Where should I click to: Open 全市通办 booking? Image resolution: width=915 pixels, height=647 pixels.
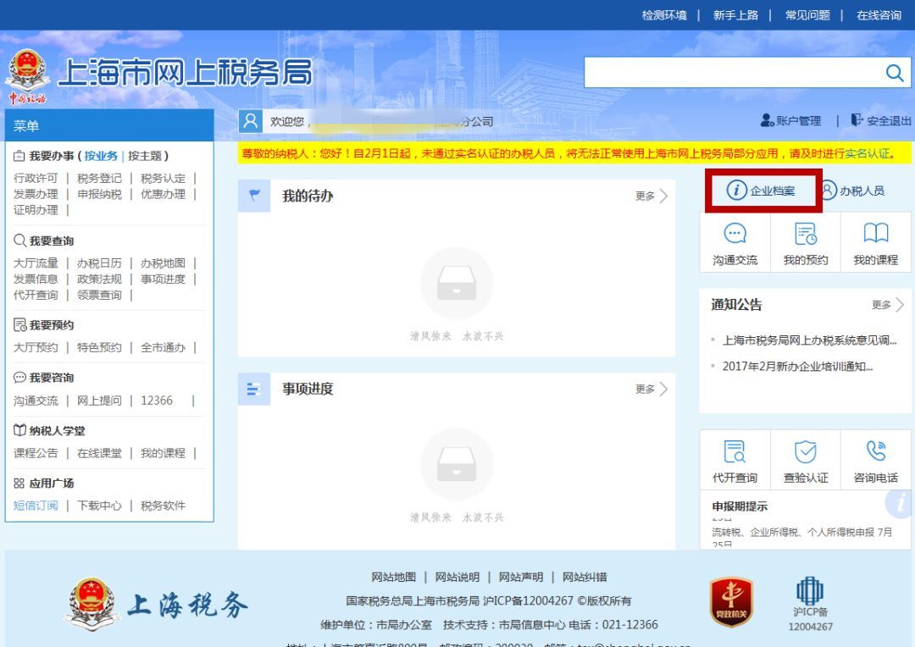(x=163, y=348)
